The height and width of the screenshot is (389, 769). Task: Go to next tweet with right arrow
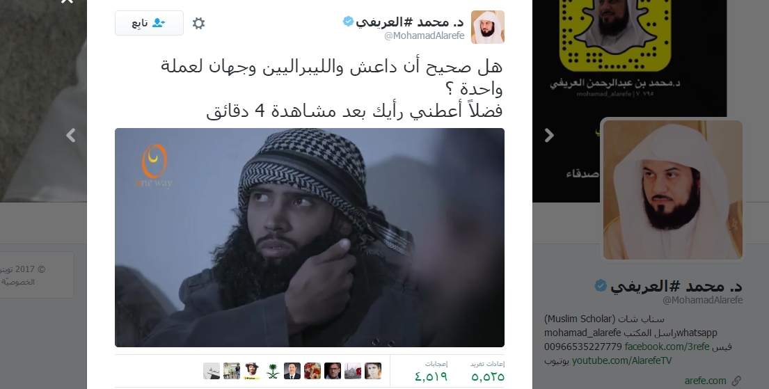click(549, 136)
